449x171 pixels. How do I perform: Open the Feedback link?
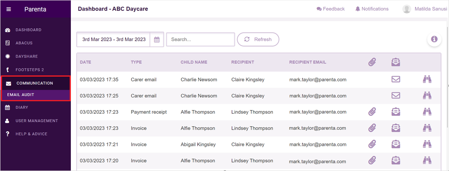330,9
